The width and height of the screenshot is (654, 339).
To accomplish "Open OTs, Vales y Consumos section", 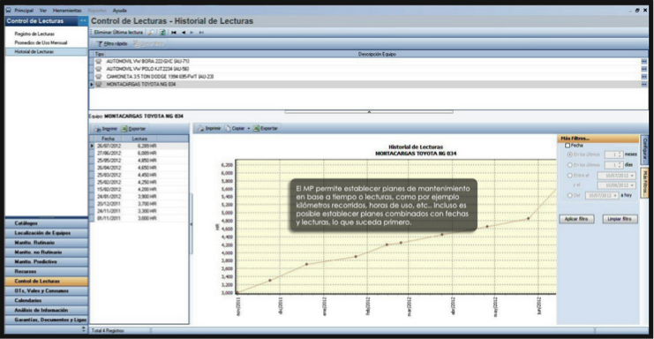I will tap(46, 291).
